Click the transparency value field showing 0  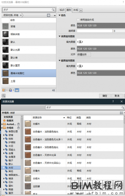pyautogui.click(x=119, y=31)
